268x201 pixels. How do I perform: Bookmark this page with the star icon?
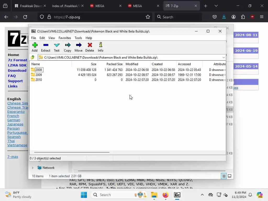tap(148, 17)
